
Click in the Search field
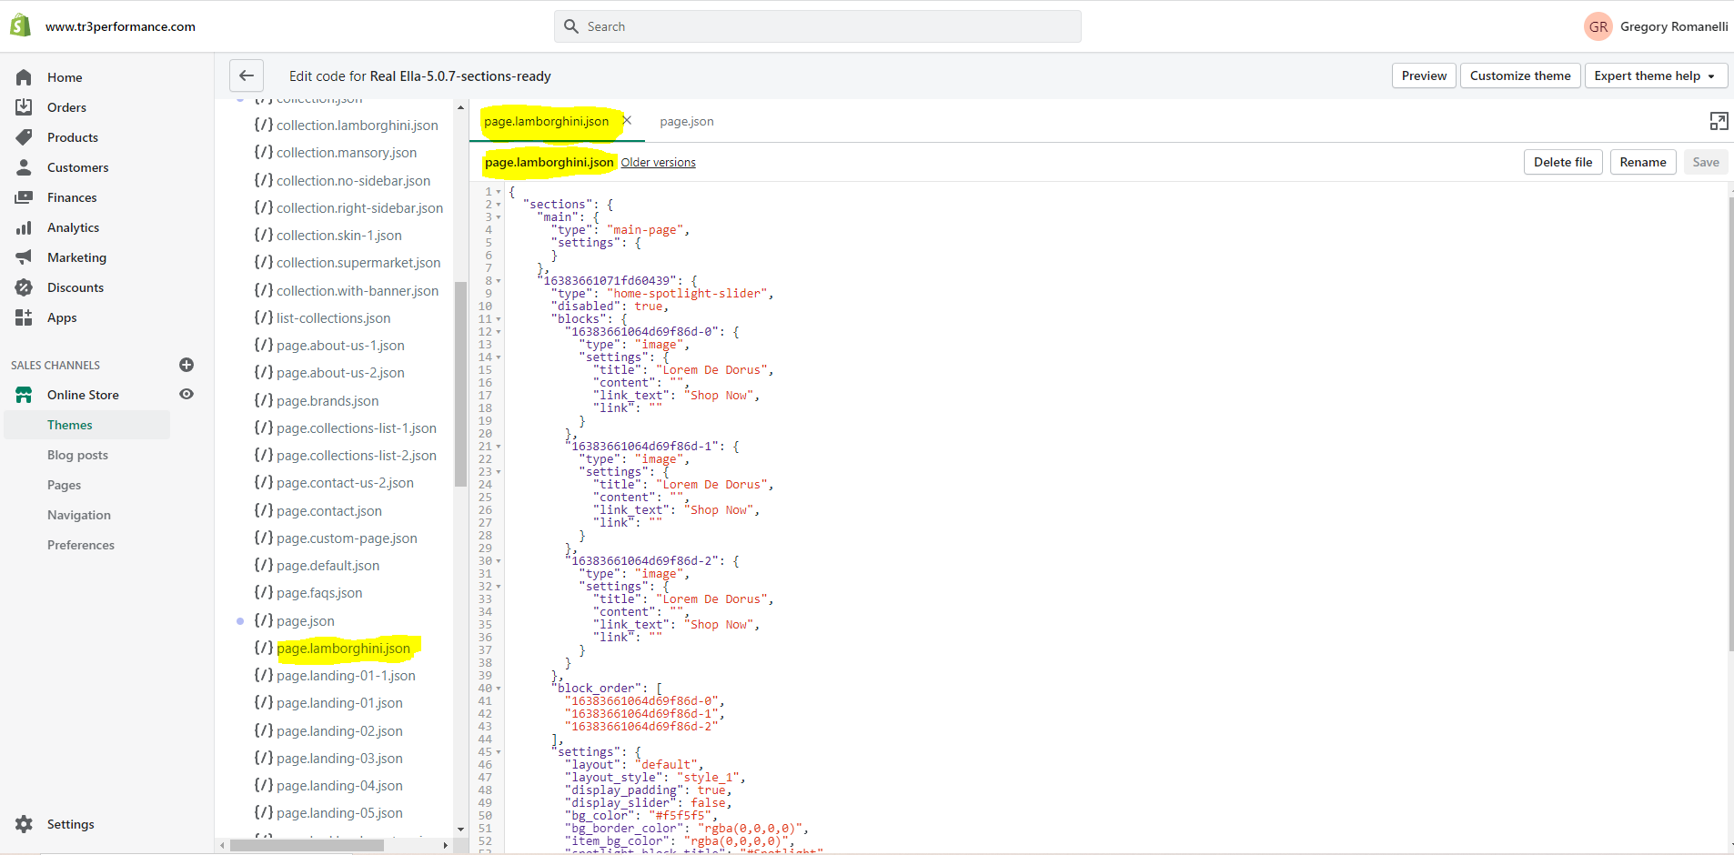(819, 26)
